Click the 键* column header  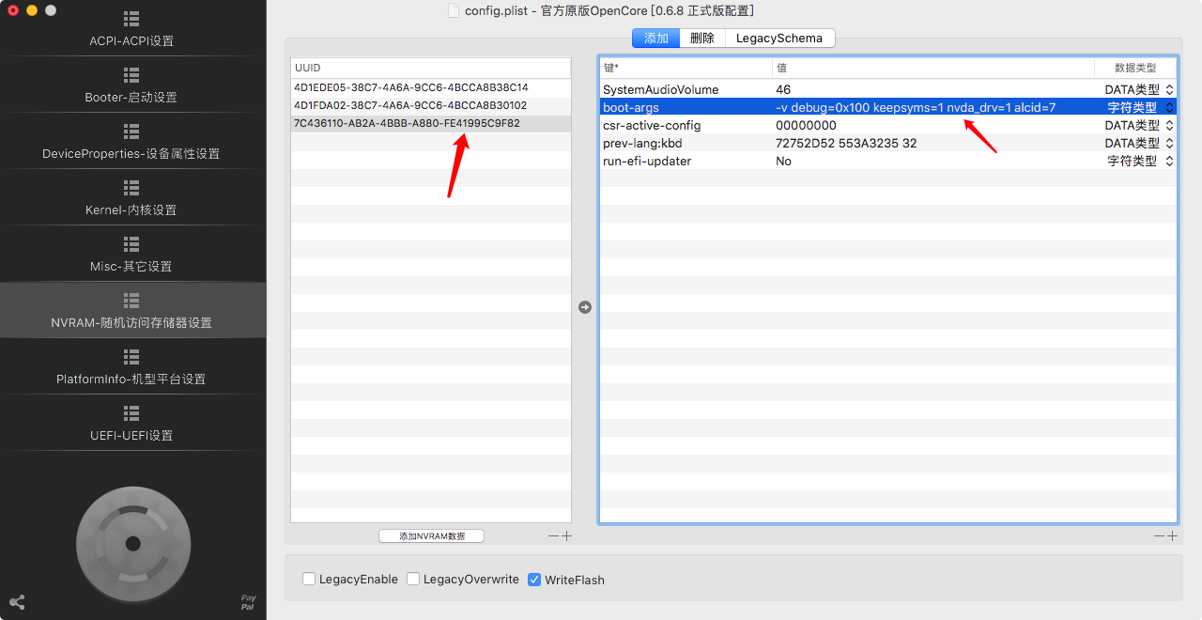[x=686, y=68]
